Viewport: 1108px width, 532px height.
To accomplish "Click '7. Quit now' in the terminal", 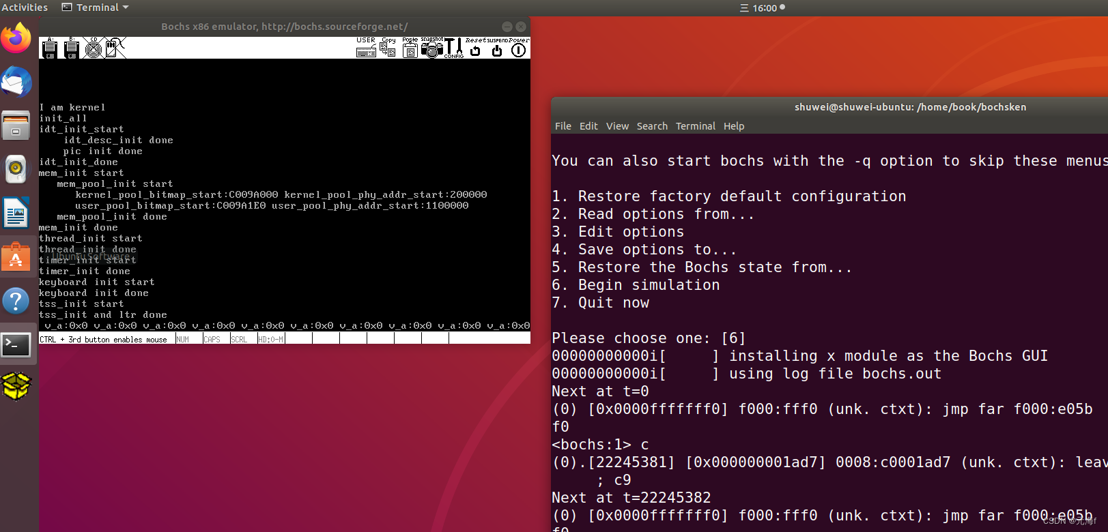I will coord(601,303).
